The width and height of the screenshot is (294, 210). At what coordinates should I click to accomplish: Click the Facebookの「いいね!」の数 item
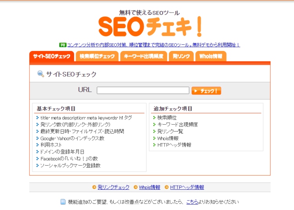[x=69, y=159]
